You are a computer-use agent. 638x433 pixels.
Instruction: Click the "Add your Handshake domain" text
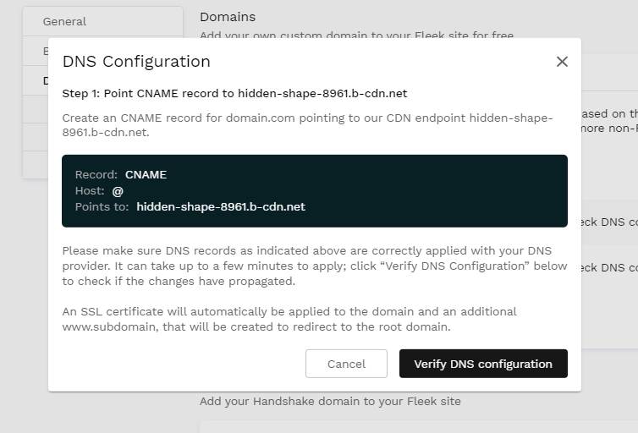point(330,401)
